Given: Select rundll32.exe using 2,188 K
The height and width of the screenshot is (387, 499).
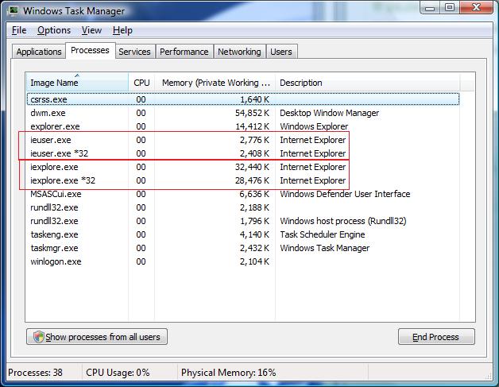Looking at the screenshot, I should tap(243, 207).
